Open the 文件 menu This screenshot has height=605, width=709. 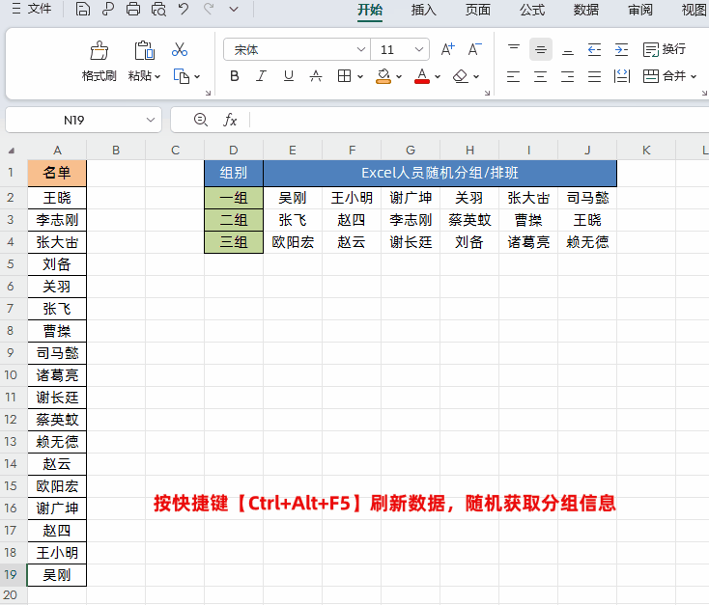[x=32, y=9]
